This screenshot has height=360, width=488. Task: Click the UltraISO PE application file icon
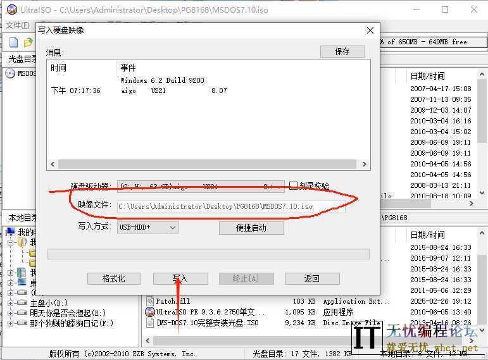[150, 312]
